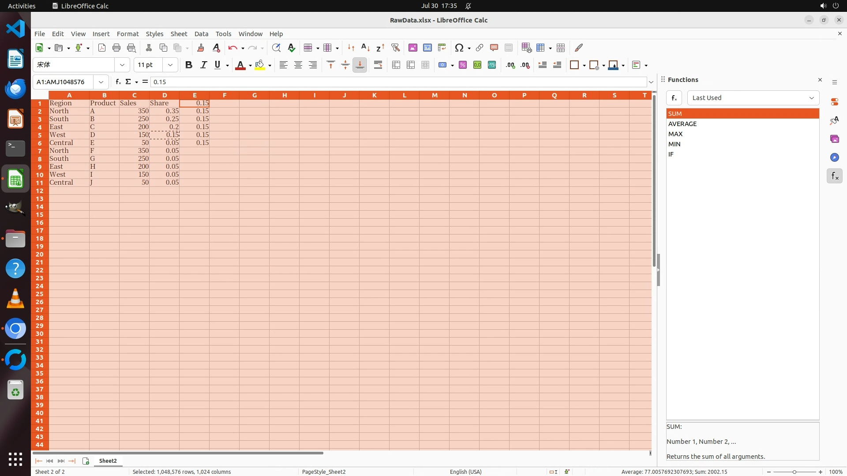Toggle Wrap Text for cells
Image resolution: width=847 pixels, height=476 pixels.
378,65
